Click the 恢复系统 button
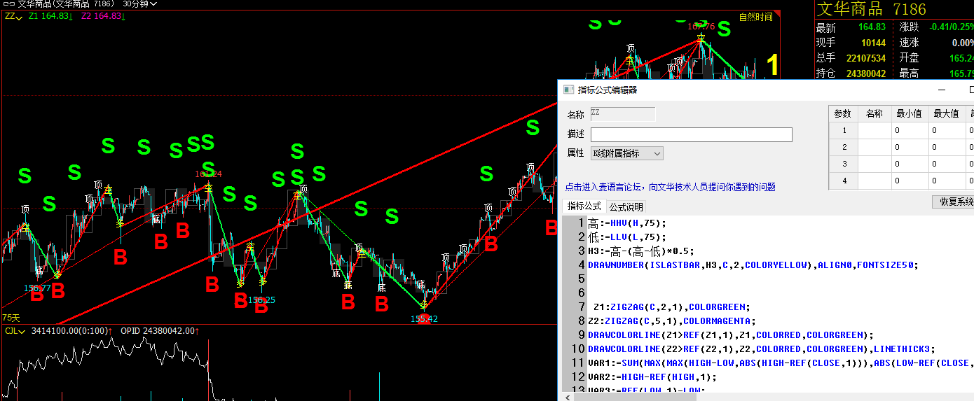This screenshot has height=401, width=974. [x=953, y=202]
